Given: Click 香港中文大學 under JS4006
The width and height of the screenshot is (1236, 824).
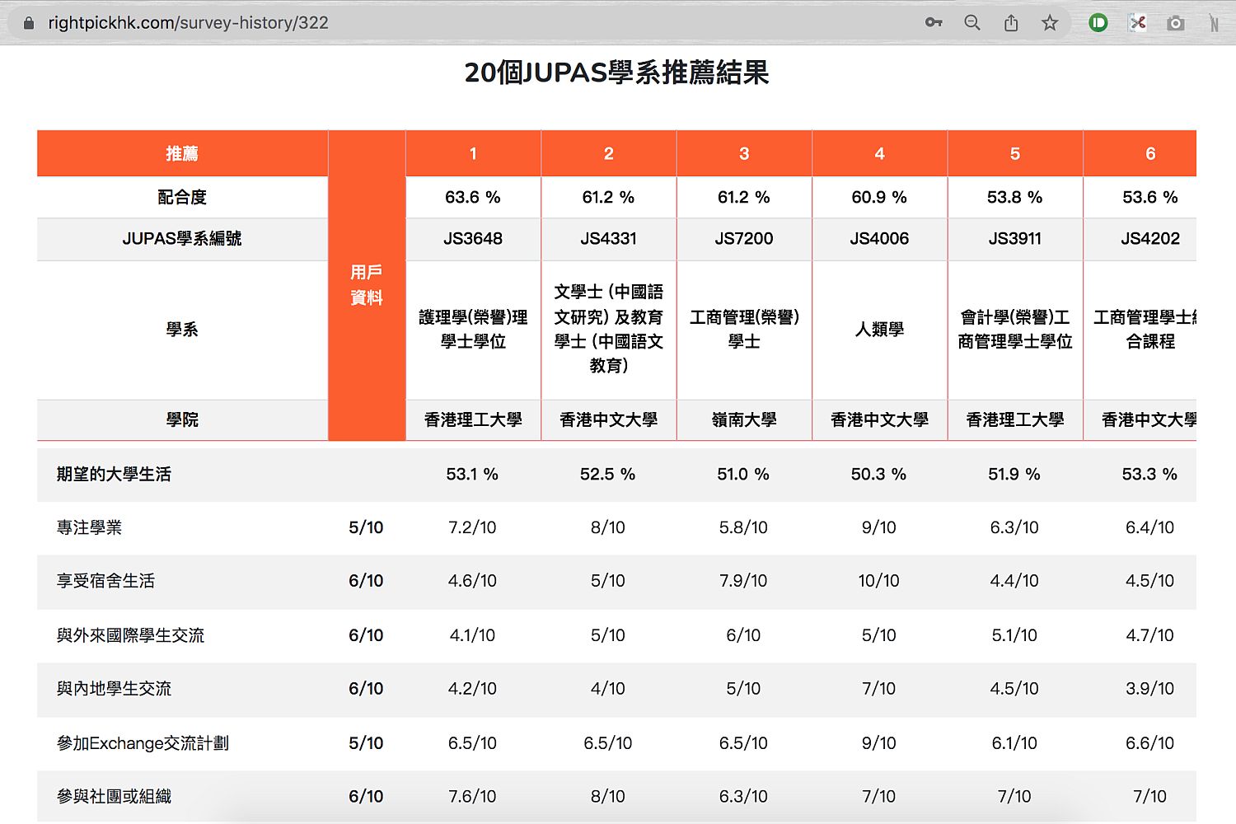Looking at the screenshot, I should pos(879,420).
